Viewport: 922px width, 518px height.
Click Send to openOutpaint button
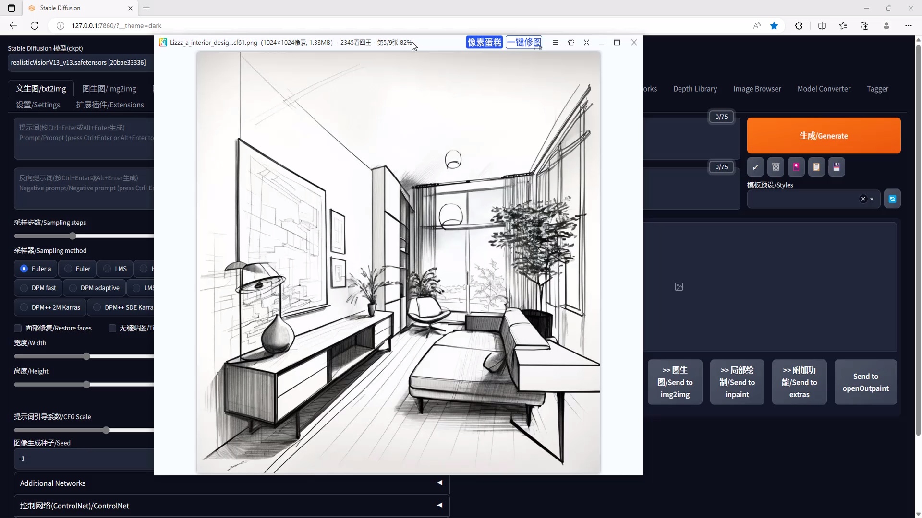(865, 382)
